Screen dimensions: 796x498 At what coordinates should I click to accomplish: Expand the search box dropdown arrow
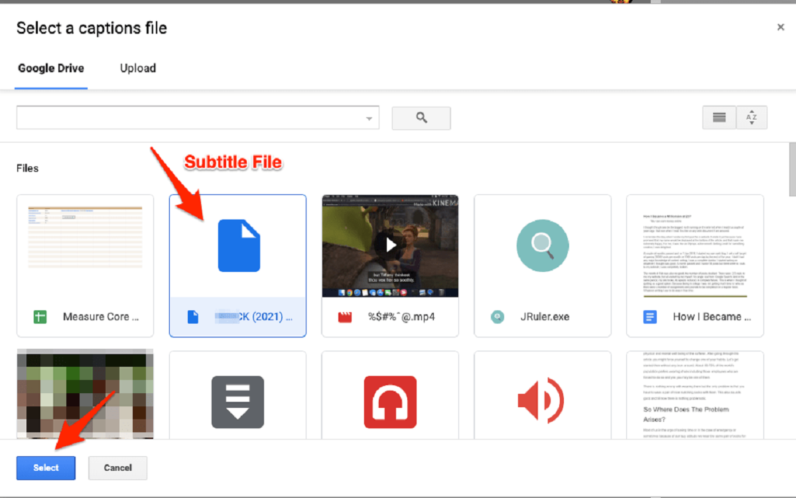point(369,119)
